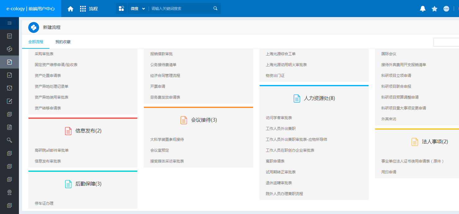The height and width of the screenshot is (214, 459).
Task: Click the star favorites icon in header
Action: [x=434, y=9]
